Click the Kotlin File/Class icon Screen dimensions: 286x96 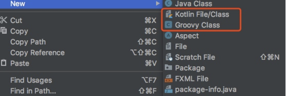click(x=169, y=14)
